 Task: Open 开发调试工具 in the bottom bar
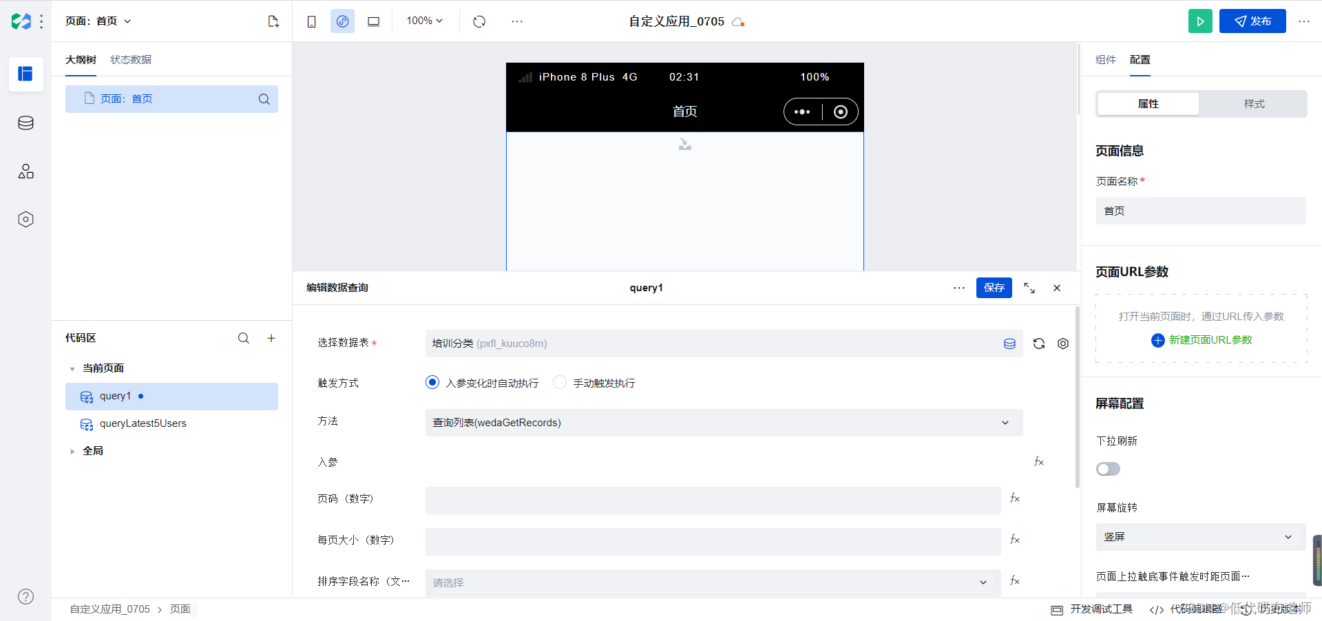click(1092, 609)
